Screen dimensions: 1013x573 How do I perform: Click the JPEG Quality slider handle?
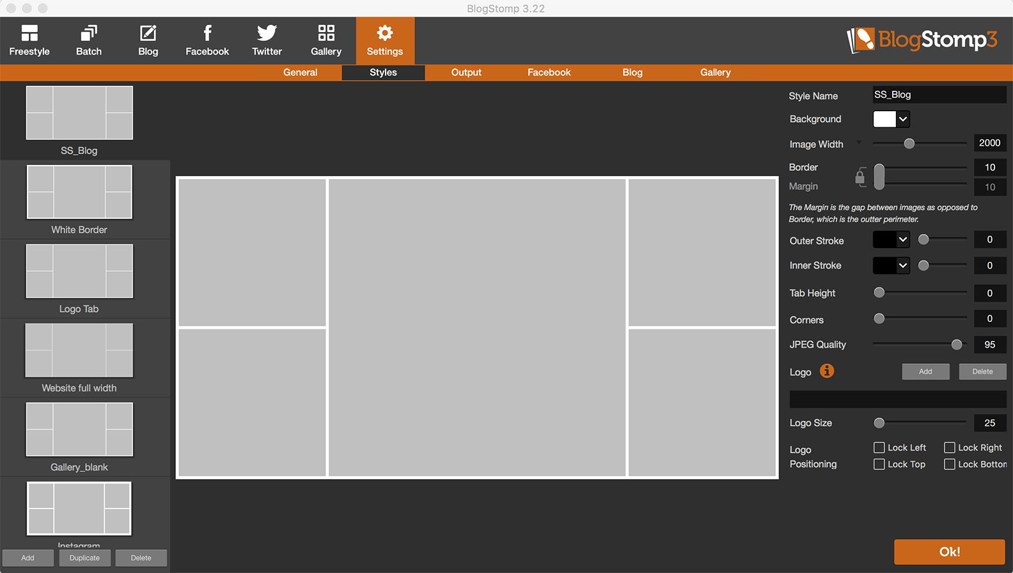click(x=957, y=345)
